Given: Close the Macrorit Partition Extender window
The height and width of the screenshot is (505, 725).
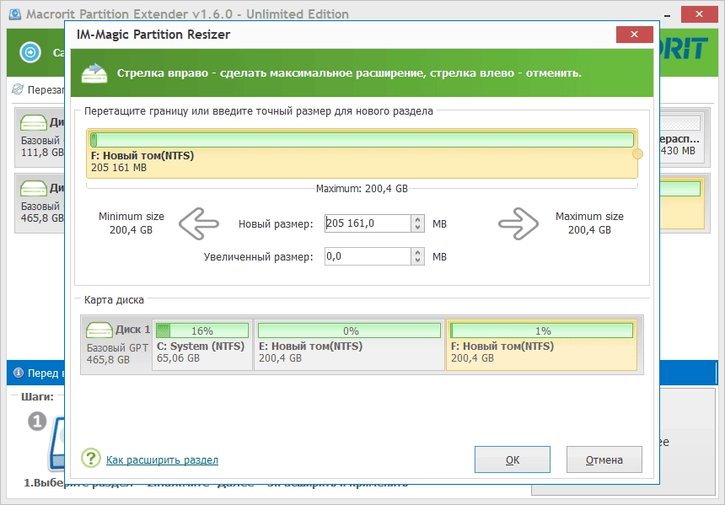Looking at the screenshot, I should tap(699, 14).
